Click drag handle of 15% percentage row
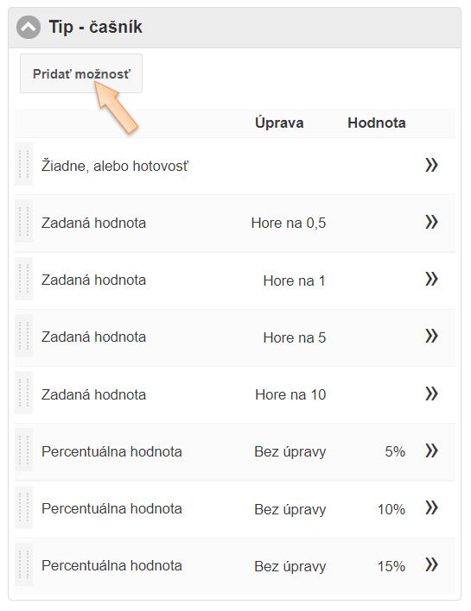 (24, 564)
